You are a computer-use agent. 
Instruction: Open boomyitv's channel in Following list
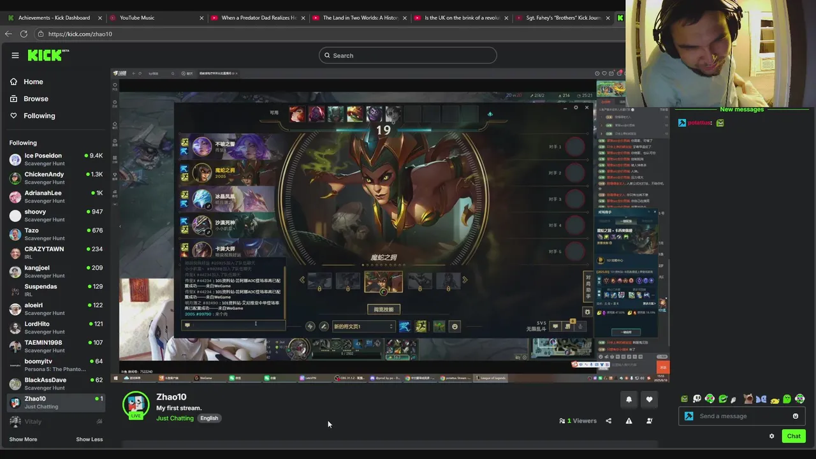(x=56, y=365)
